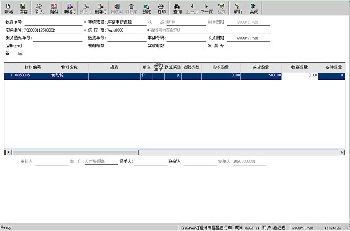Click the 收货单号 input field
This screenshot has height=231, width=350.
pos(53,22)
